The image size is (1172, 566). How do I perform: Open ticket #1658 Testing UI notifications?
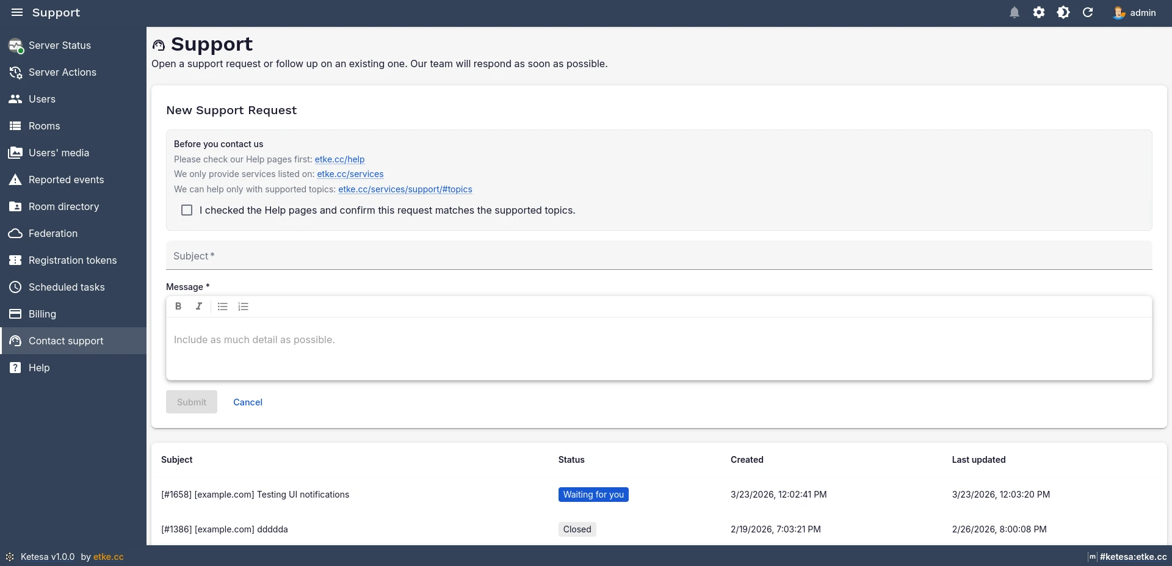(x=255, y=495)
